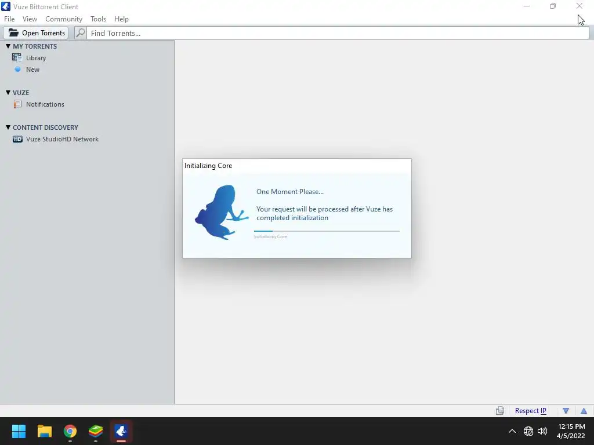594x445 pixels.
Task: Open Notifications in the sidebar
Action: (45, 104)
